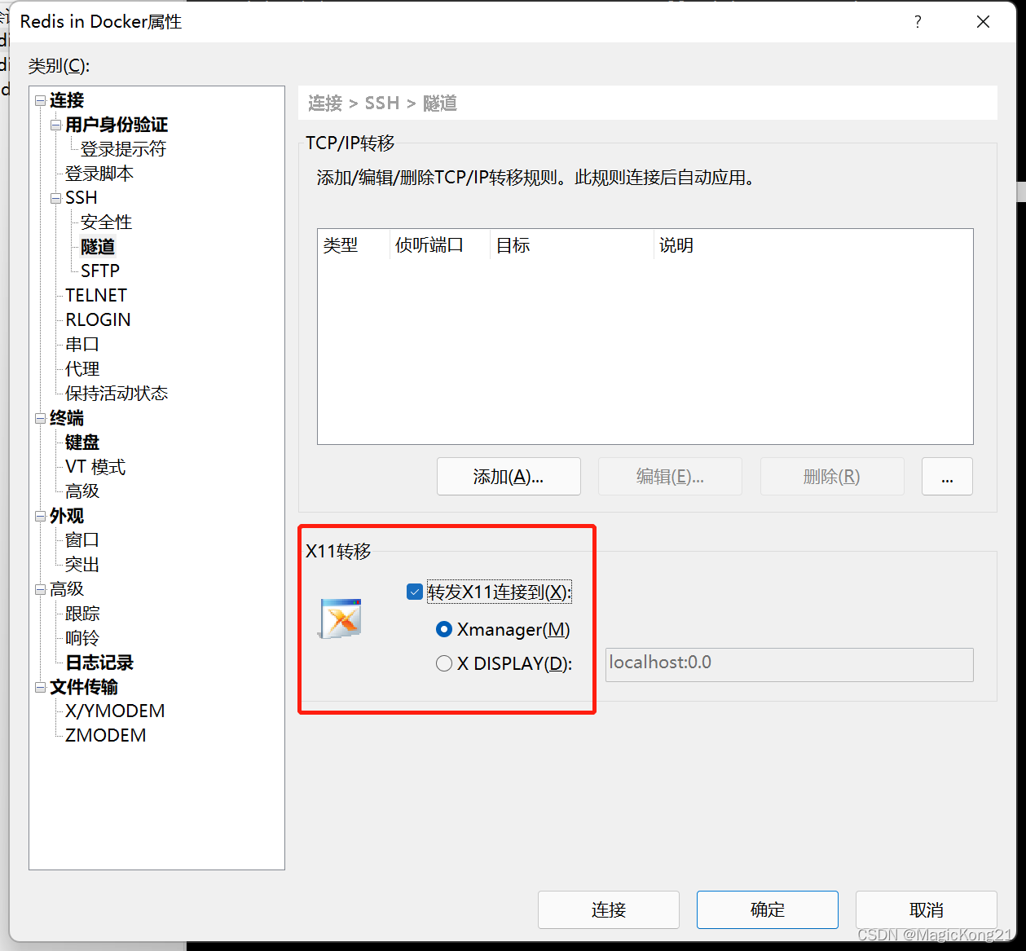
Task: Click the 类型 column header
Action: [x=354, y=245]
